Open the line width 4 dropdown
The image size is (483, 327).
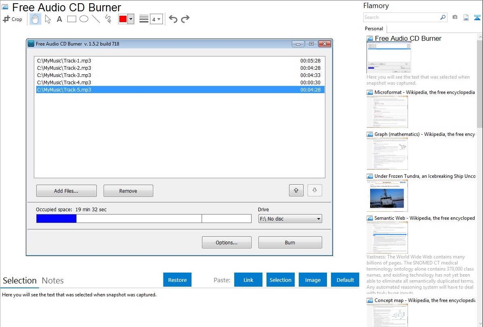pos(156,19)
